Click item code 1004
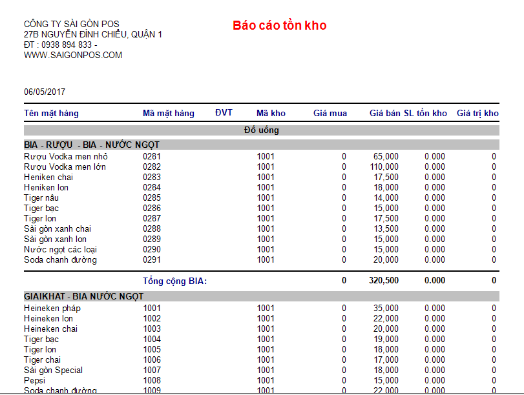Viewport: 524px width, 395px height. tap(152, 339)
